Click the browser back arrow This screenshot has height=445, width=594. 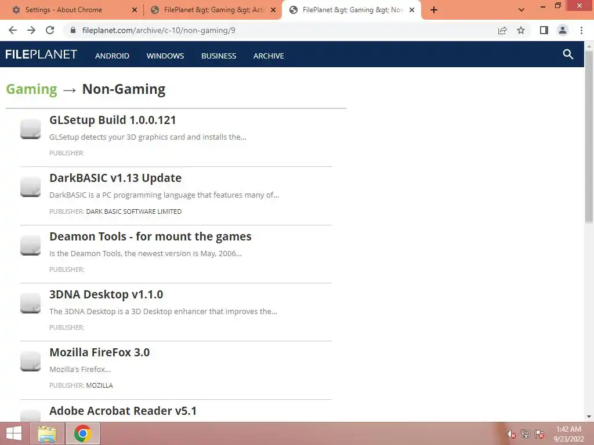(x=13, y=30)
